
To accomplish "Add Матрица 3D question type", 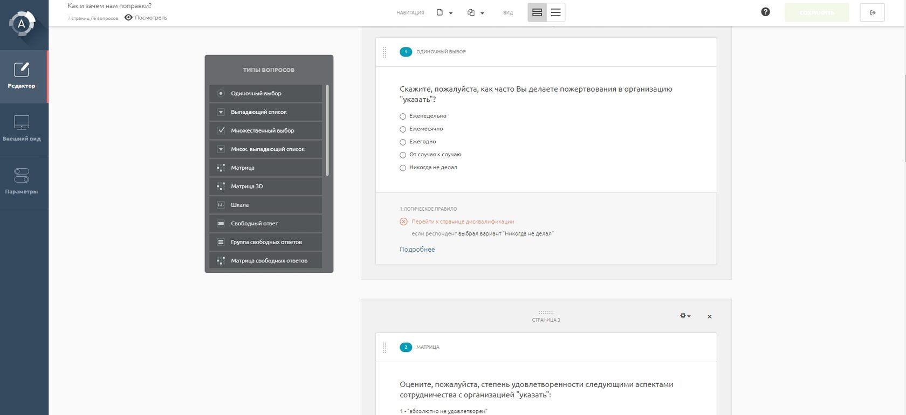I will point(265,186).
